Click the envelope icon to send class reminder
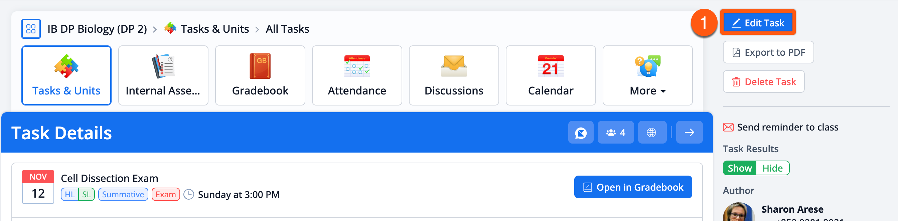 click(728, 127)
